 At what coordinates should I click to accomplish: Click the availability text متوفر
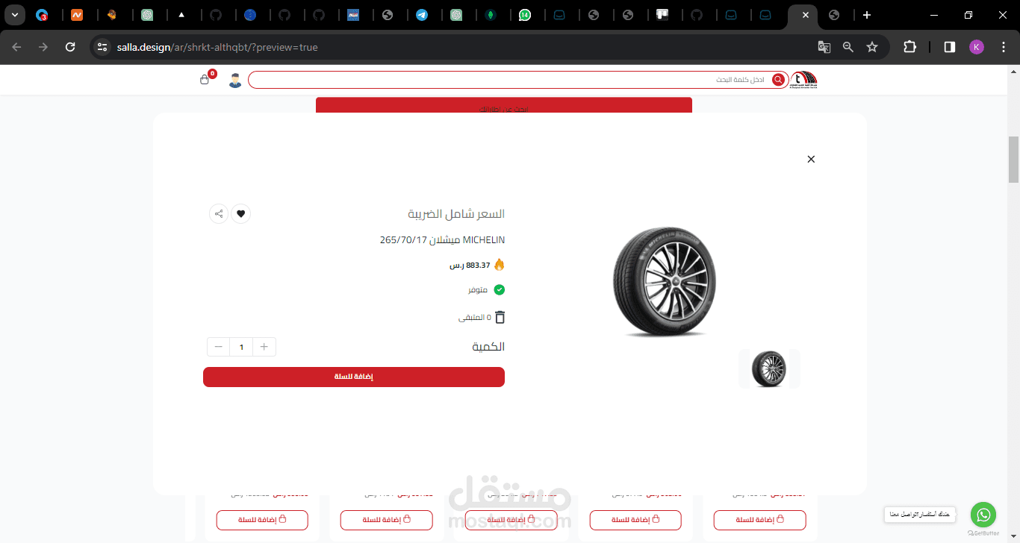pos(478,289)
